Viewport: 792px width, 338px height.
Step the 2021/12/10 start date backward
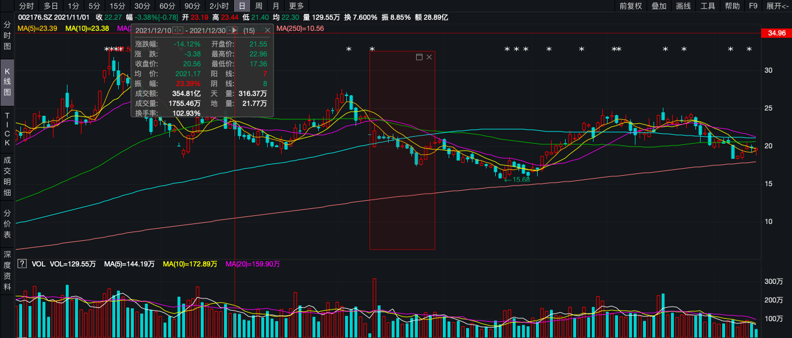(174, 30)
